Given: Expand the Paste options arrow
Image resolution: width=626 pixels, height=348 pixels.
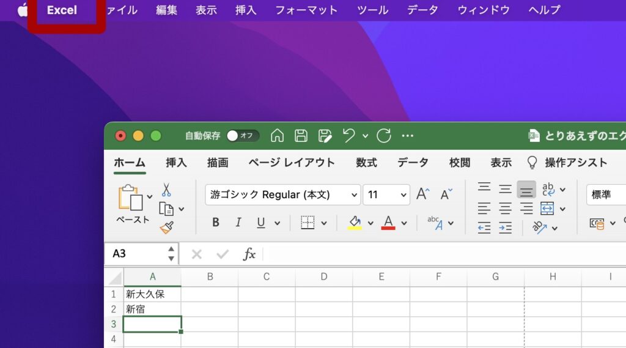Looking at the screenshot, I should pyautogui.click(x=149, y=196).
